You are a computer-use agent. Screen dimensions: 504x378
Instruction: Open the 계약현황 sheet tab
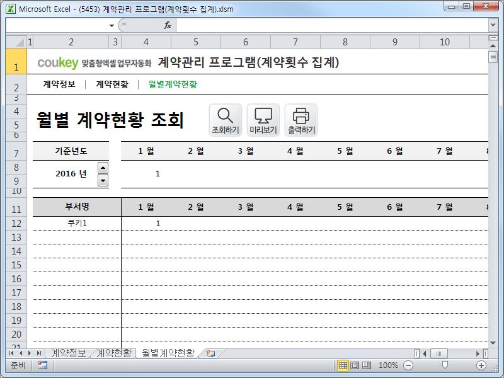point(114,353)
